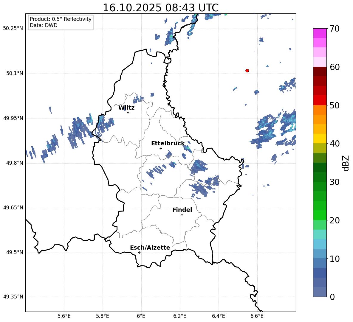Click the Product: 0.5° Reflectivity text
This screenshot has width=353, height=322.
coord(61,19)
